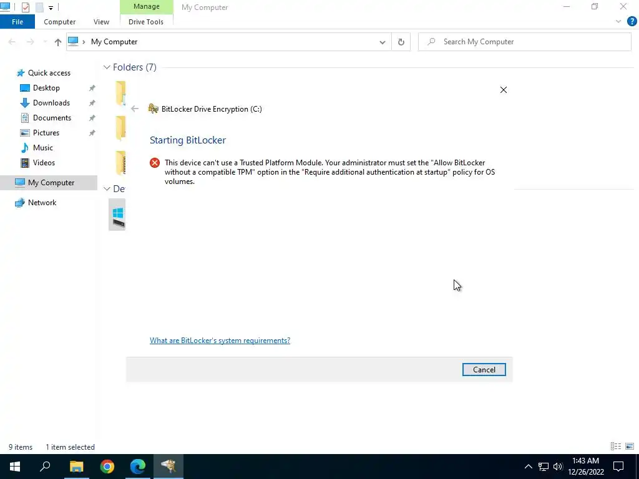The image size is (639, 479).
Task: Open network status tray icon
Action: pos(544,467)
